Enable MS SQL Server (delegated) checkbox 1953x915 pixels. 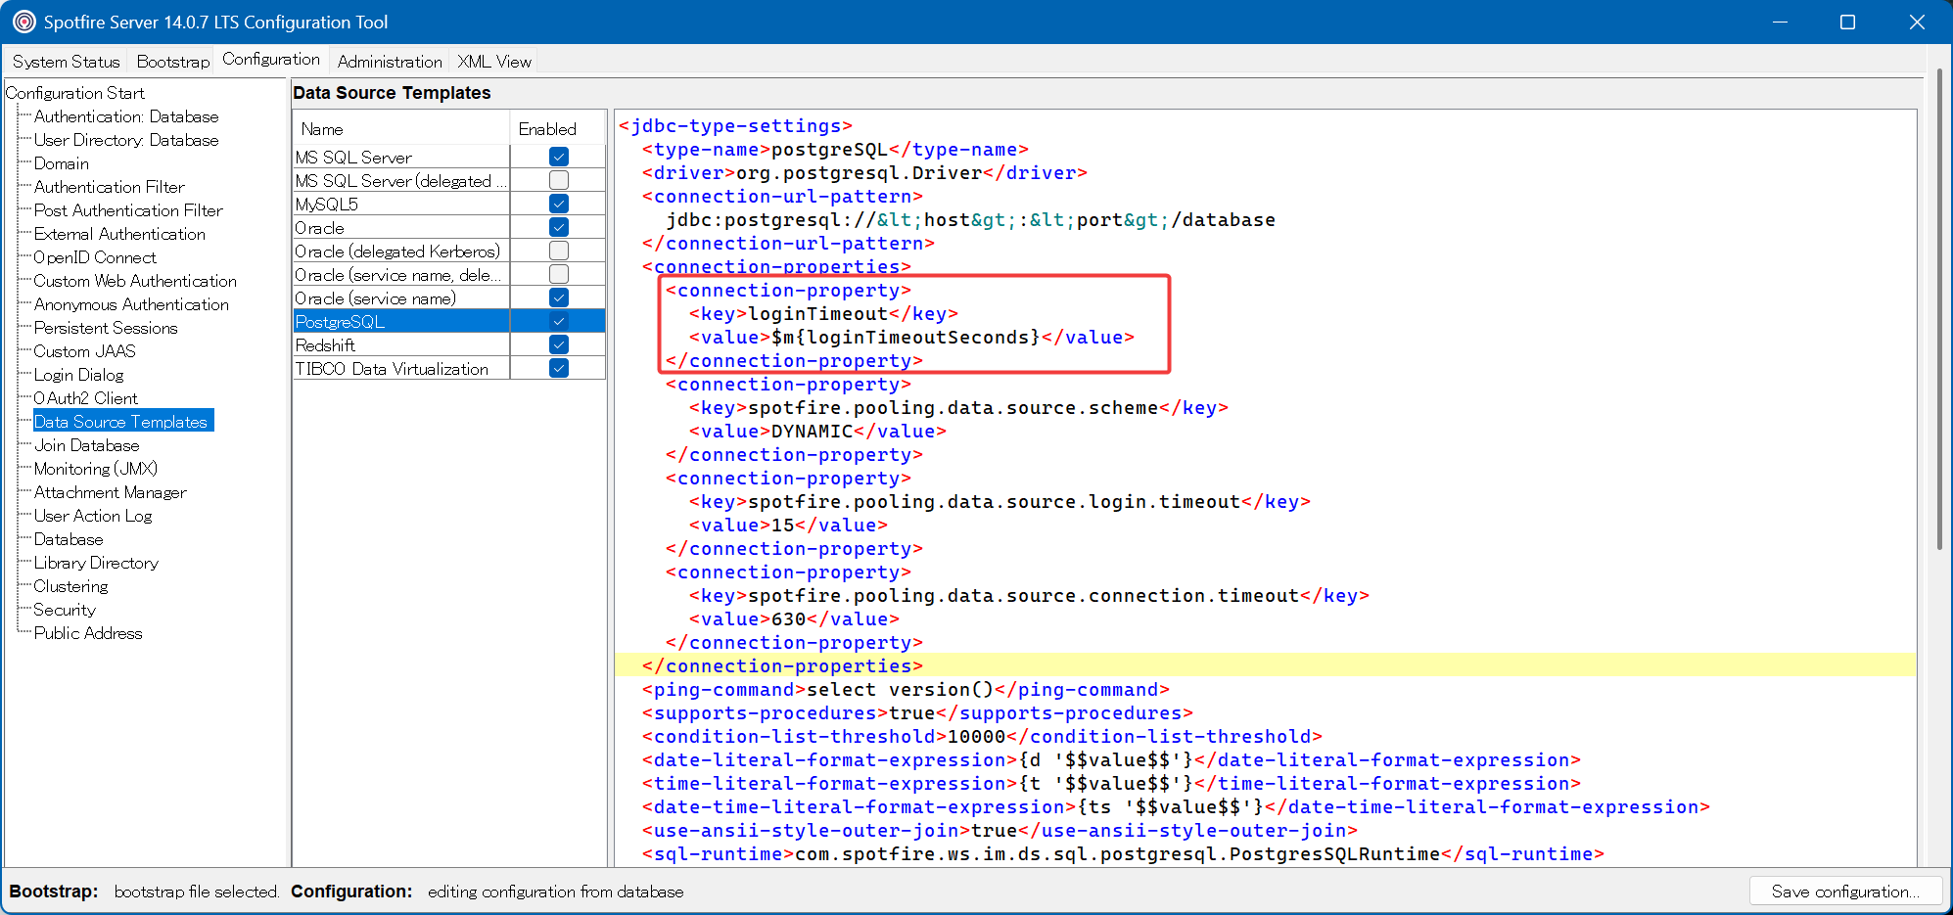pos(559,180)
